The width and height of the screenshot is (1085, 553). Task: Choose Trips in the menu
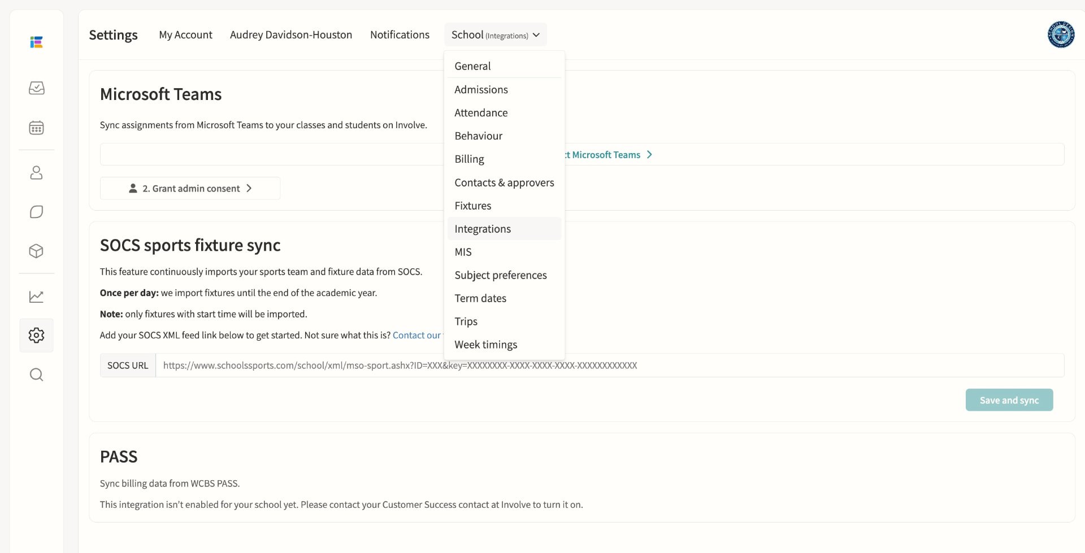coord(504,321)
